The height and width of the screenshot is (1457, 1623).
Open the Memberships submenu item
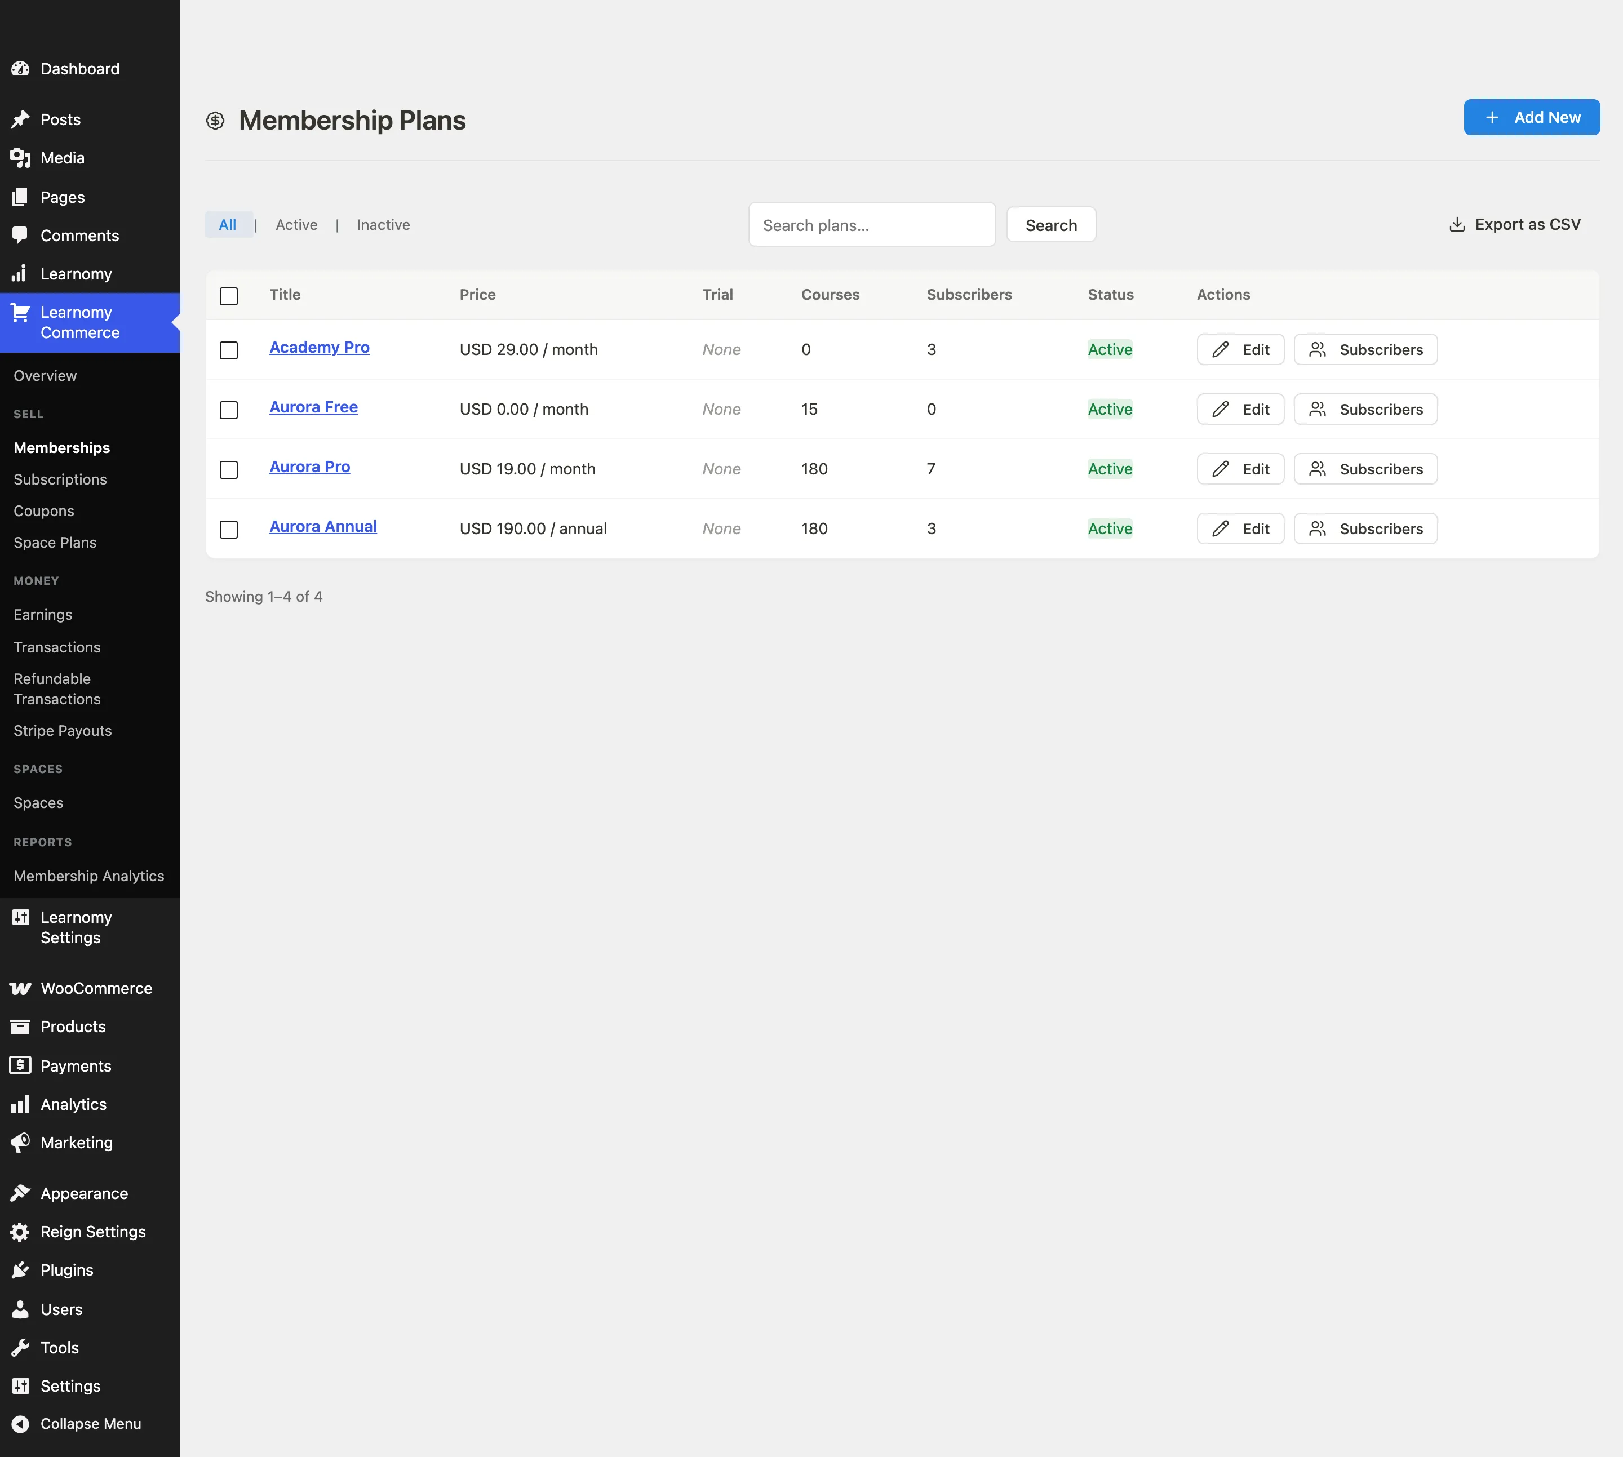pos(61,447)
